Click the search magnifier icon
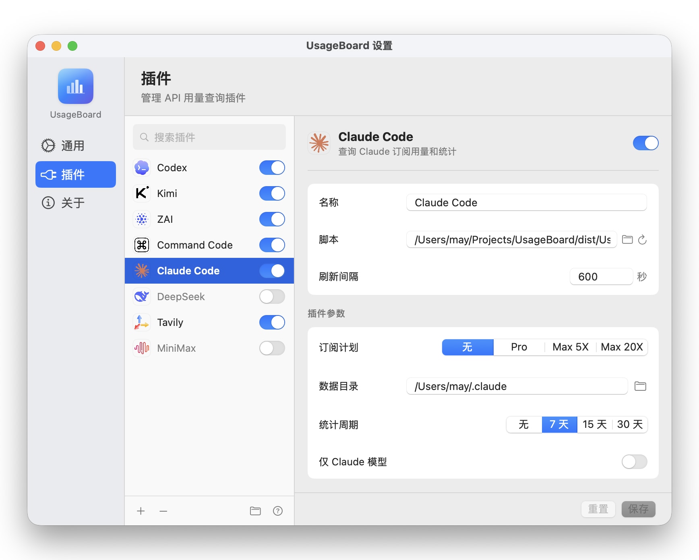The image size is (699, 560). 144,137
